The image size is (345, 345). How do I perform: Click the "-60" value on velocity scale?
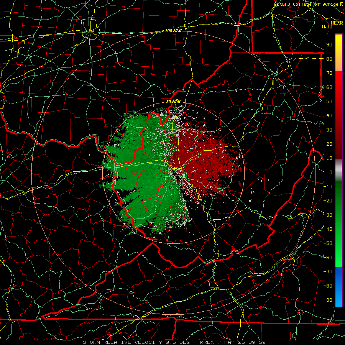tap(328, 258)
